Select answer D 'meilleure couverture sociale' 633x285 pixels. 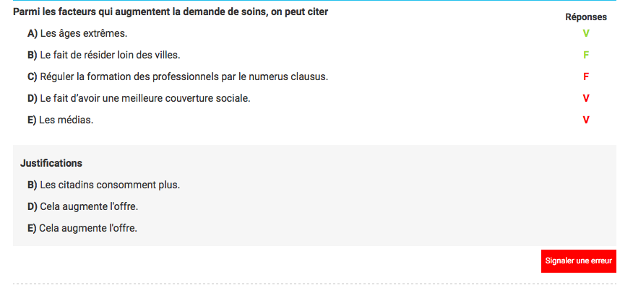point(139,98)
